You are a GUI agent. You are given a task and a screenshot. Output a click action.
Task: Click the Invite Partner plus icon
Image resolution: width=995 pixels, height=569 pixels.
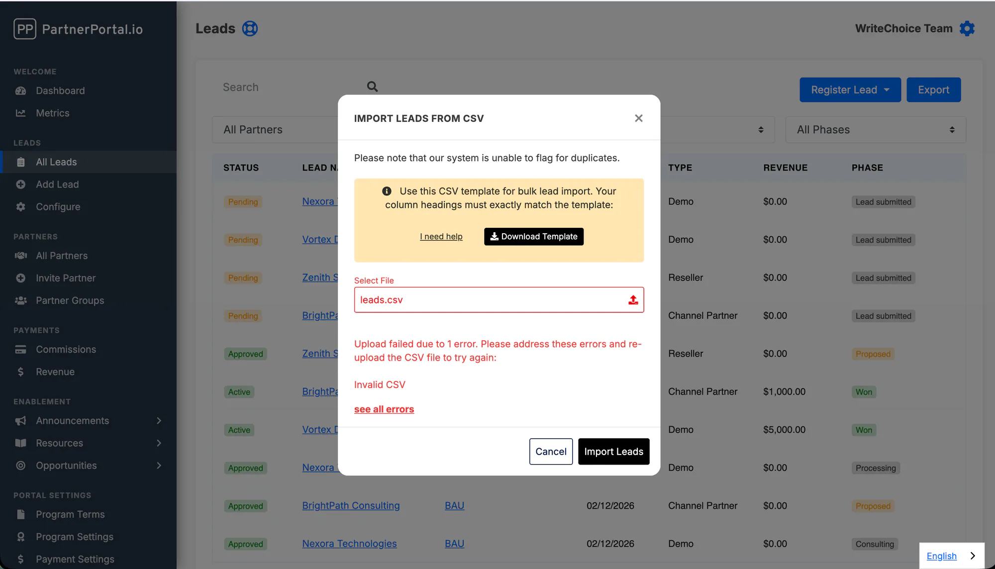point(21,278)
